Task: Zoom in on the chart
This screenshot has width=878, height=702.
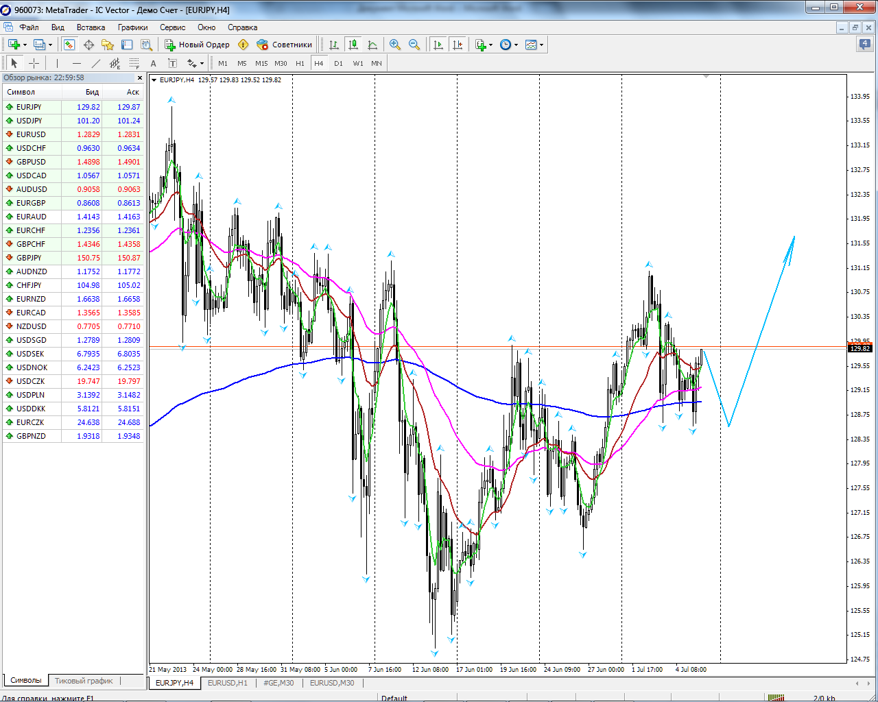Action: [x=395, y=45]
